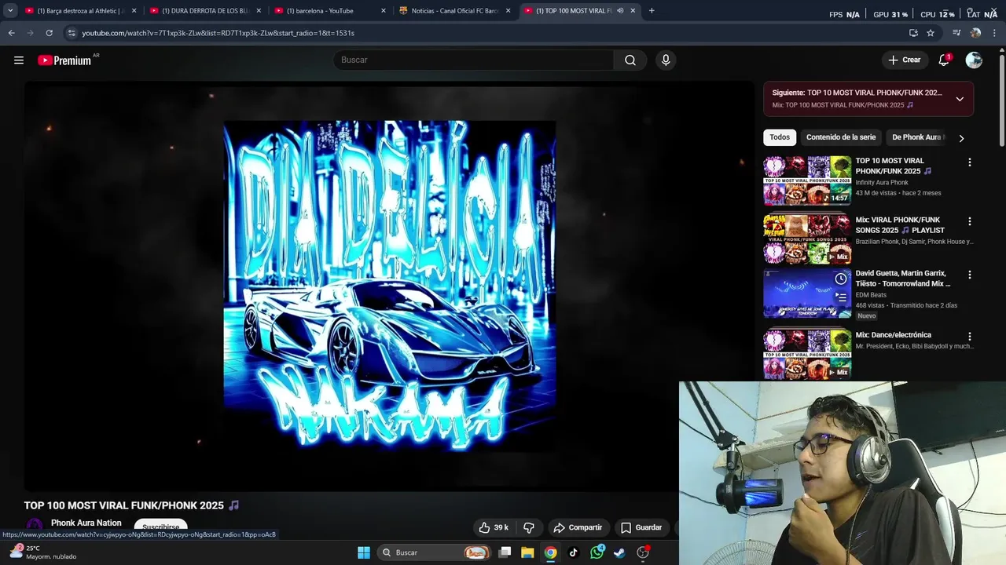Viewport: 1006px width, 565px height.
Task: Open thumbnail of TOP 10 MOST VIRAL video
Action: click(807, 180)
